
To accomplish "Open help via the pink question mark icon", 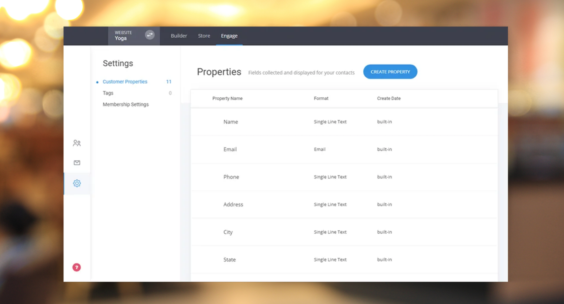I will (x=76, y=267).
